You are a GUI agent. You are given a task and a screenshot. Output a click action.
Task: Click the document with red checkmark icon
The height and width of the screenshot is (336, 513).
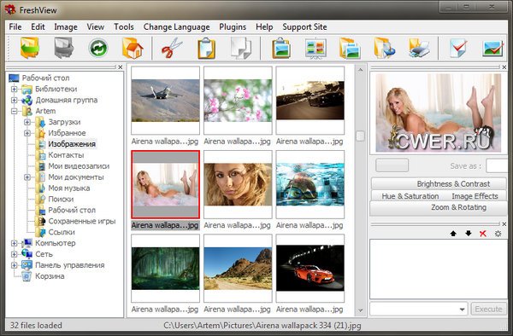[x=458, y=49]
